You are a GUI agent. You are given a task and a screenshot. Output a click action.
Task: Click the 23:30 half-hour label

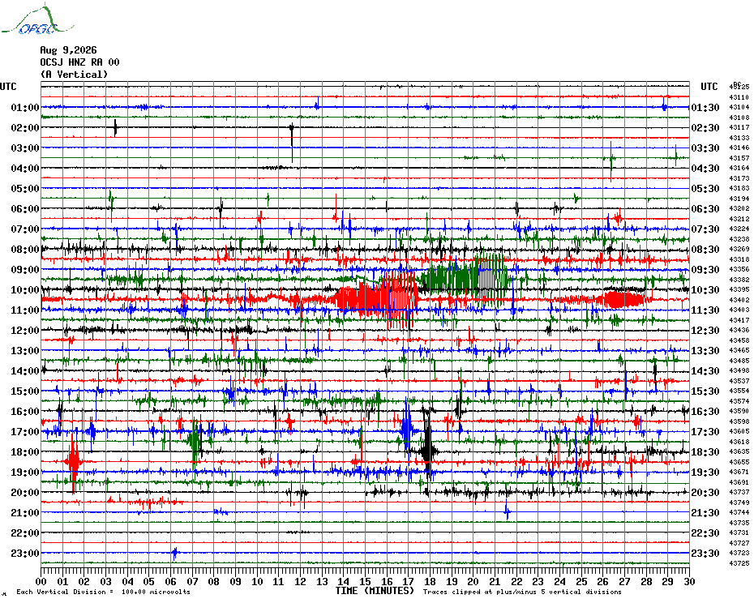[705, 553]
